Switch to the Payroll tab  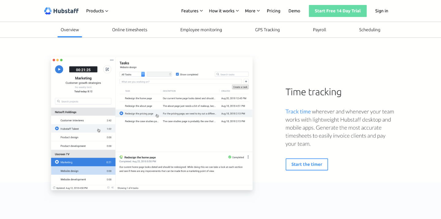319,30
